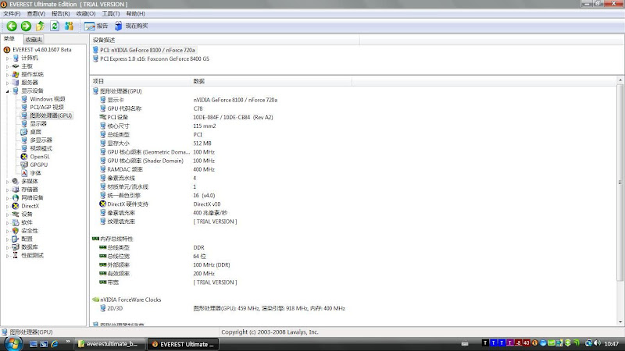This screenshot has height=351, width=625.
Task: Click the nVIDIA ForceWare Clocks section icon
Action: [95, 300]
